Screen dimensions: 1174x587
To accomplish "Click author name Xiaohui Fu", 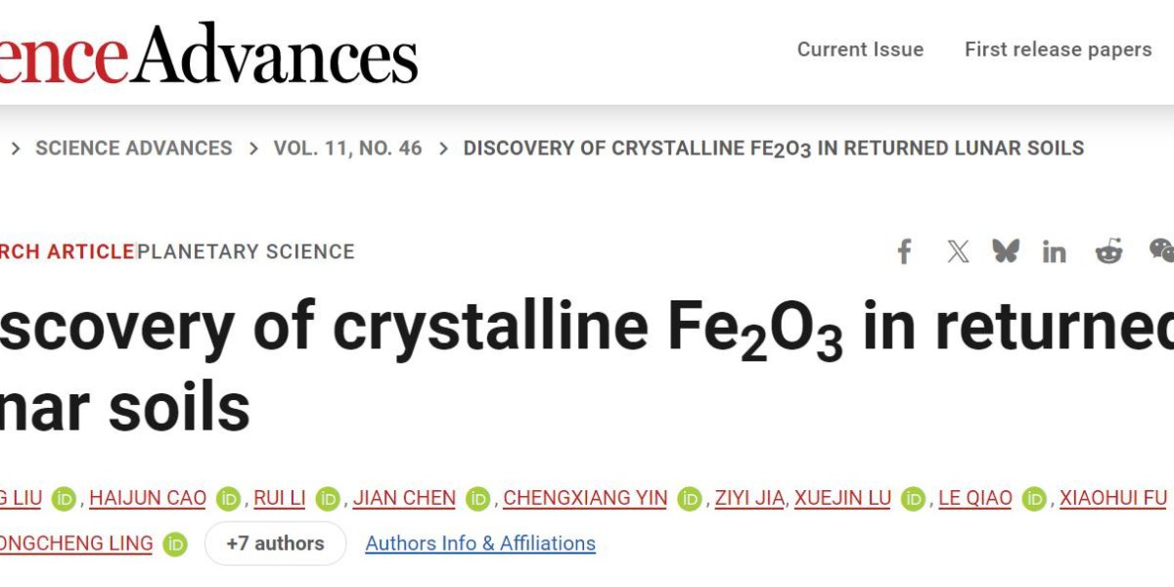I will point(1113,498).
